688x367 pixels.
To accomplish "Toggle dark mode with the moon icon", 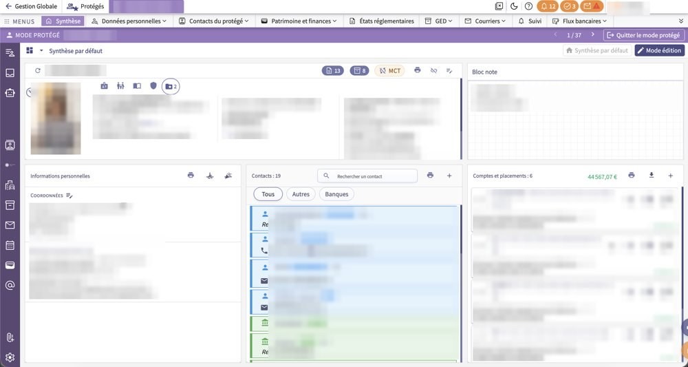I will pos(514,6).
